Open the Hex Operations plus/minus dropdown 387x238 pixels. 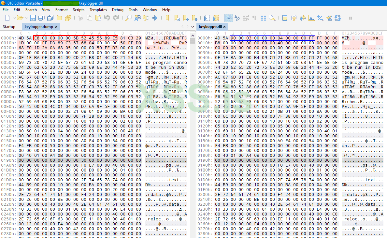pyautogui.click(x=320, y=18)
